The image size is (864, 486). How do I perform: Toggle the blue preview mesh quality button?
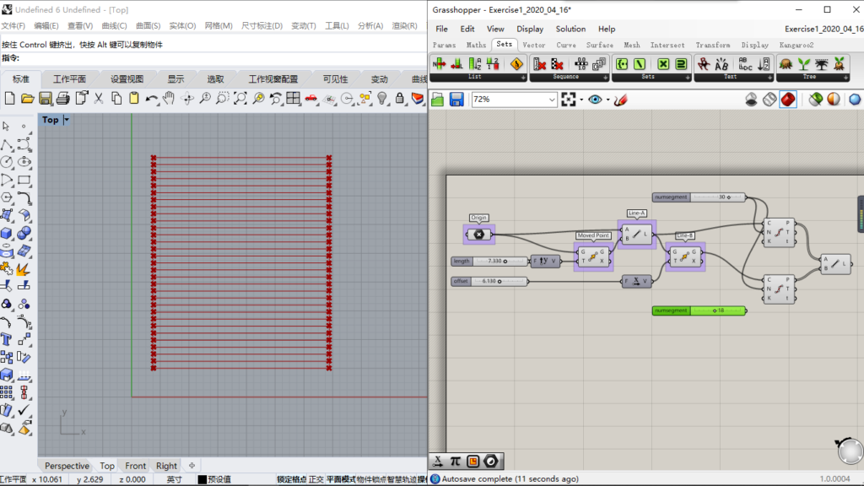coord(855,100)
